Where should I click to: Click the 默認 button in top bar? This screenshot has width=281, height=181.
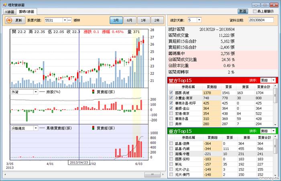pos(242,11)
